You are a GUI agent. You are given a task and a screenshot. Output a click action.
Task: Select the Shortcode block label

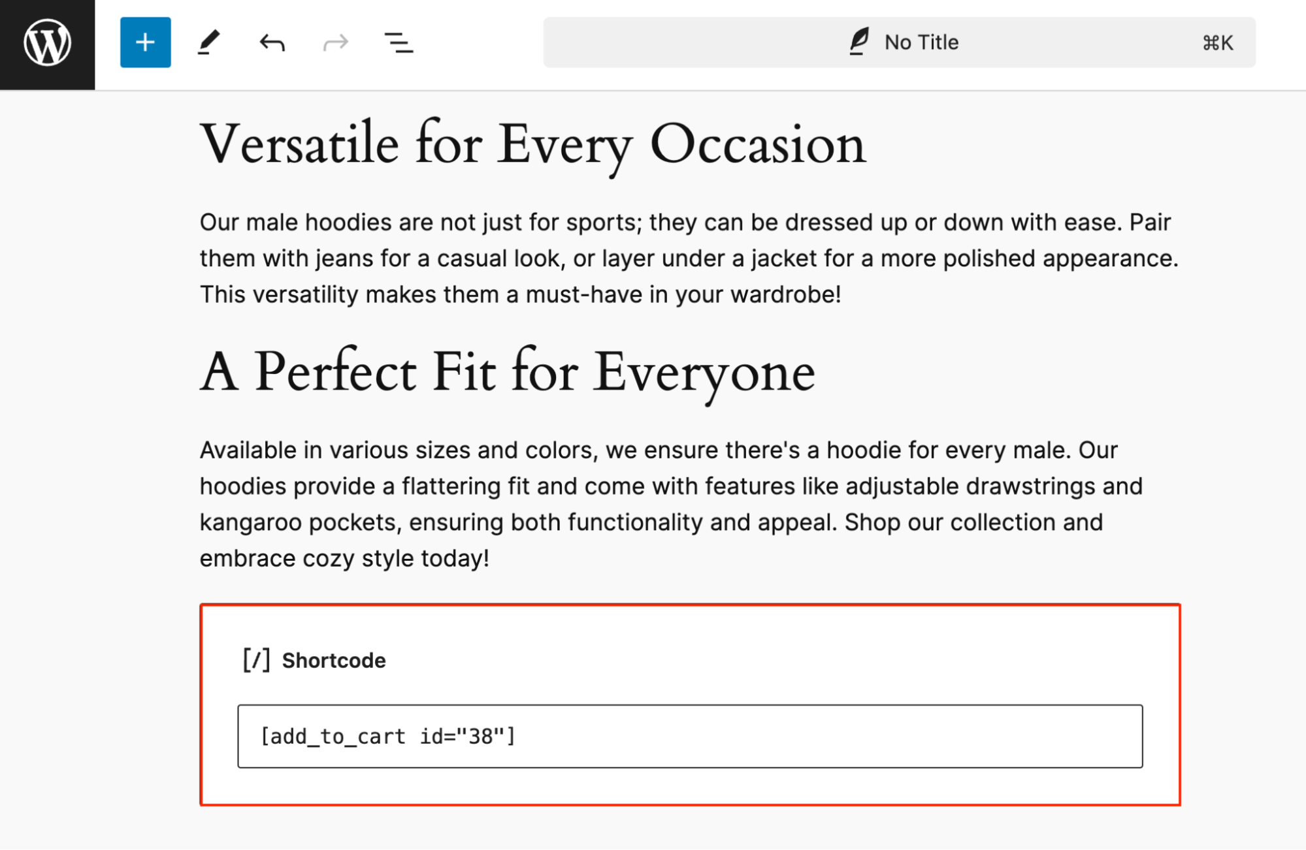pos(334,660)
